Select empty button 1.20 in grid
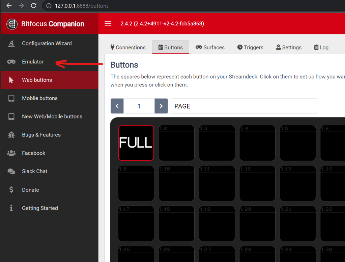 [257, 224]
